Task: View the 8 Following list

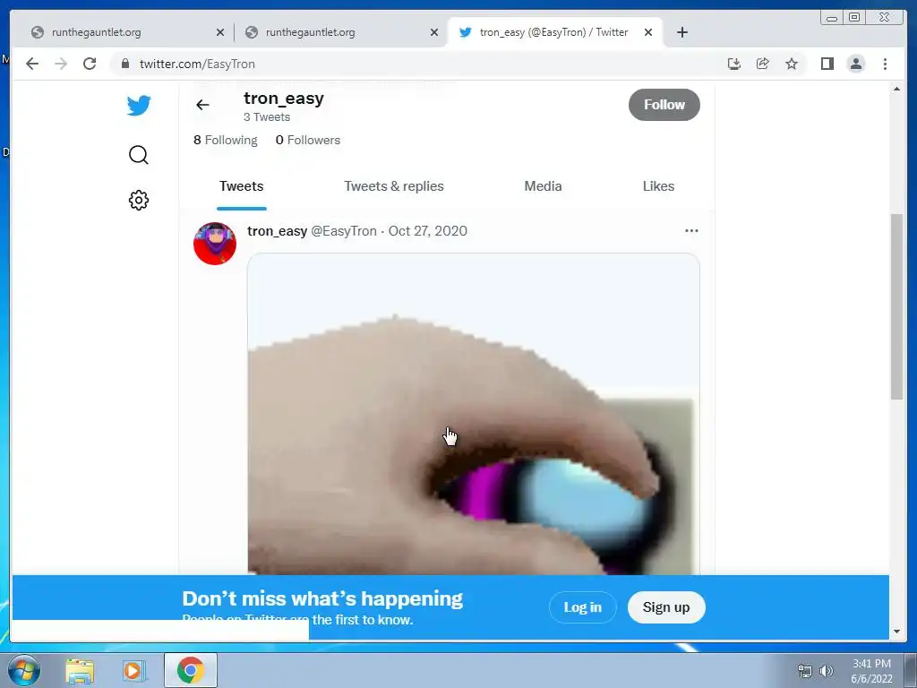Action: 225,140
